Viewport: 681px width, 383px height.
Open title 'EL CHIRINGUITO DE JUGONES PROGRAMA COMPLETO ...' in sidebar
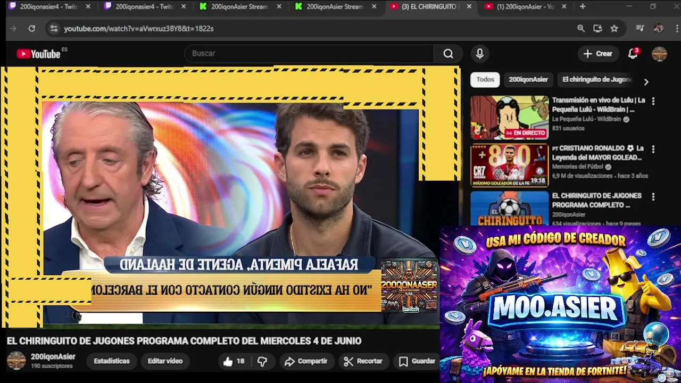(597, 201)
